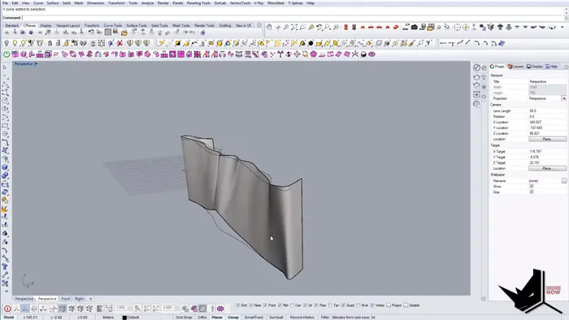Click the target Location Place button
The image size is (569, 320).
tap(547, 168)
